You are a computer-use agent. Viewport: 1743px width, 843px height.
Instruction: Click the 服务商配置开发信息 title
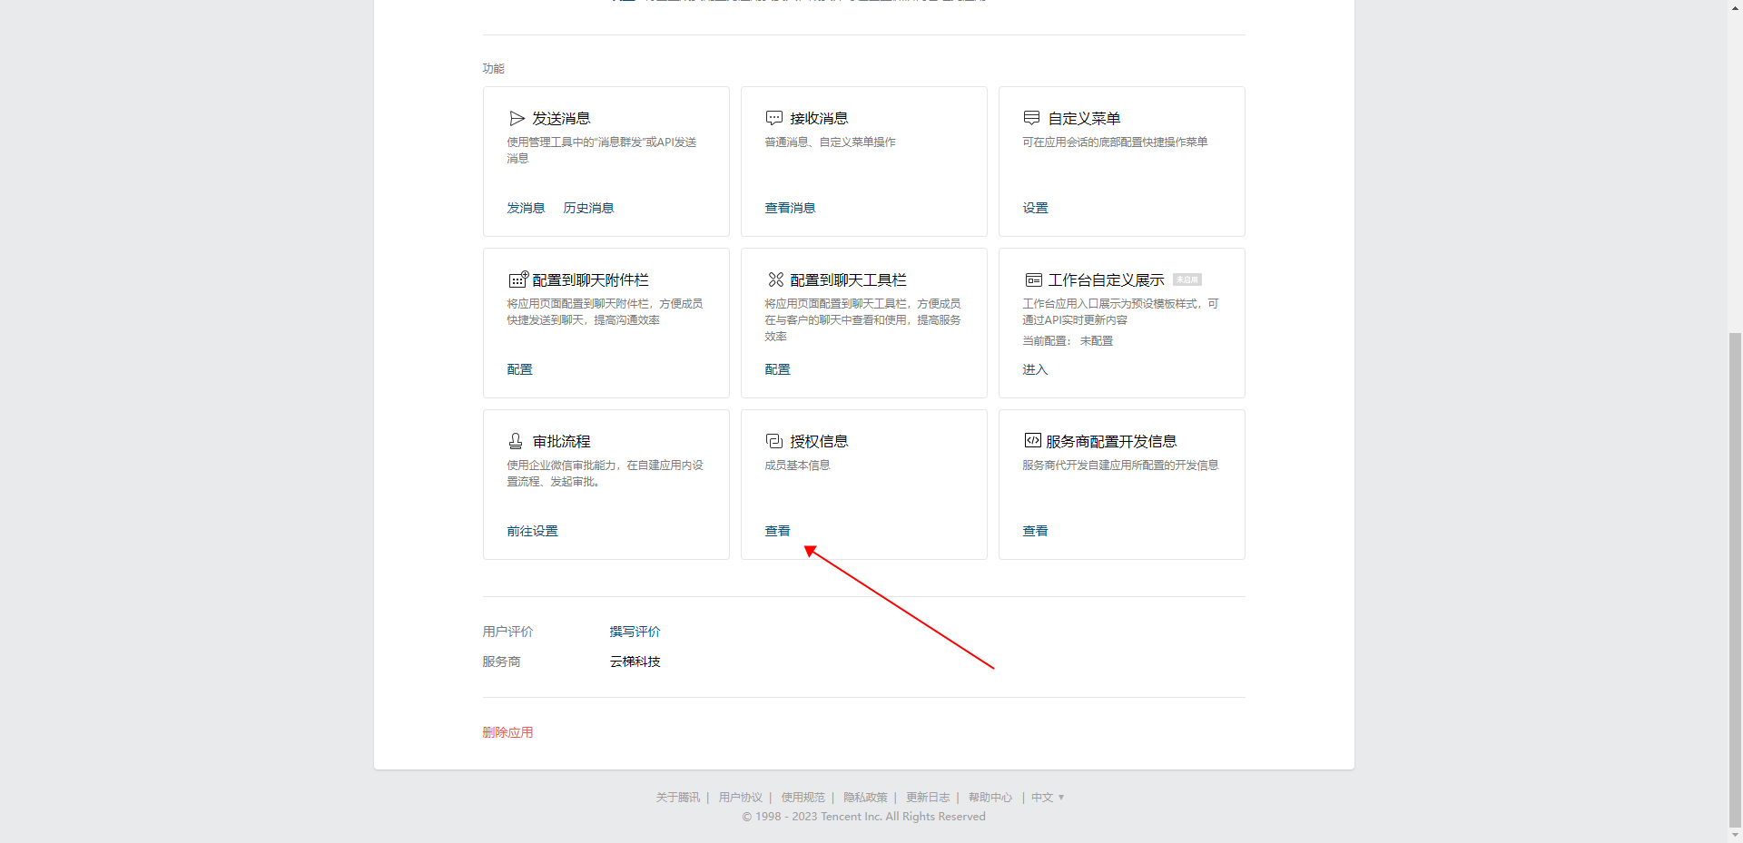(x=1111, y=441)
